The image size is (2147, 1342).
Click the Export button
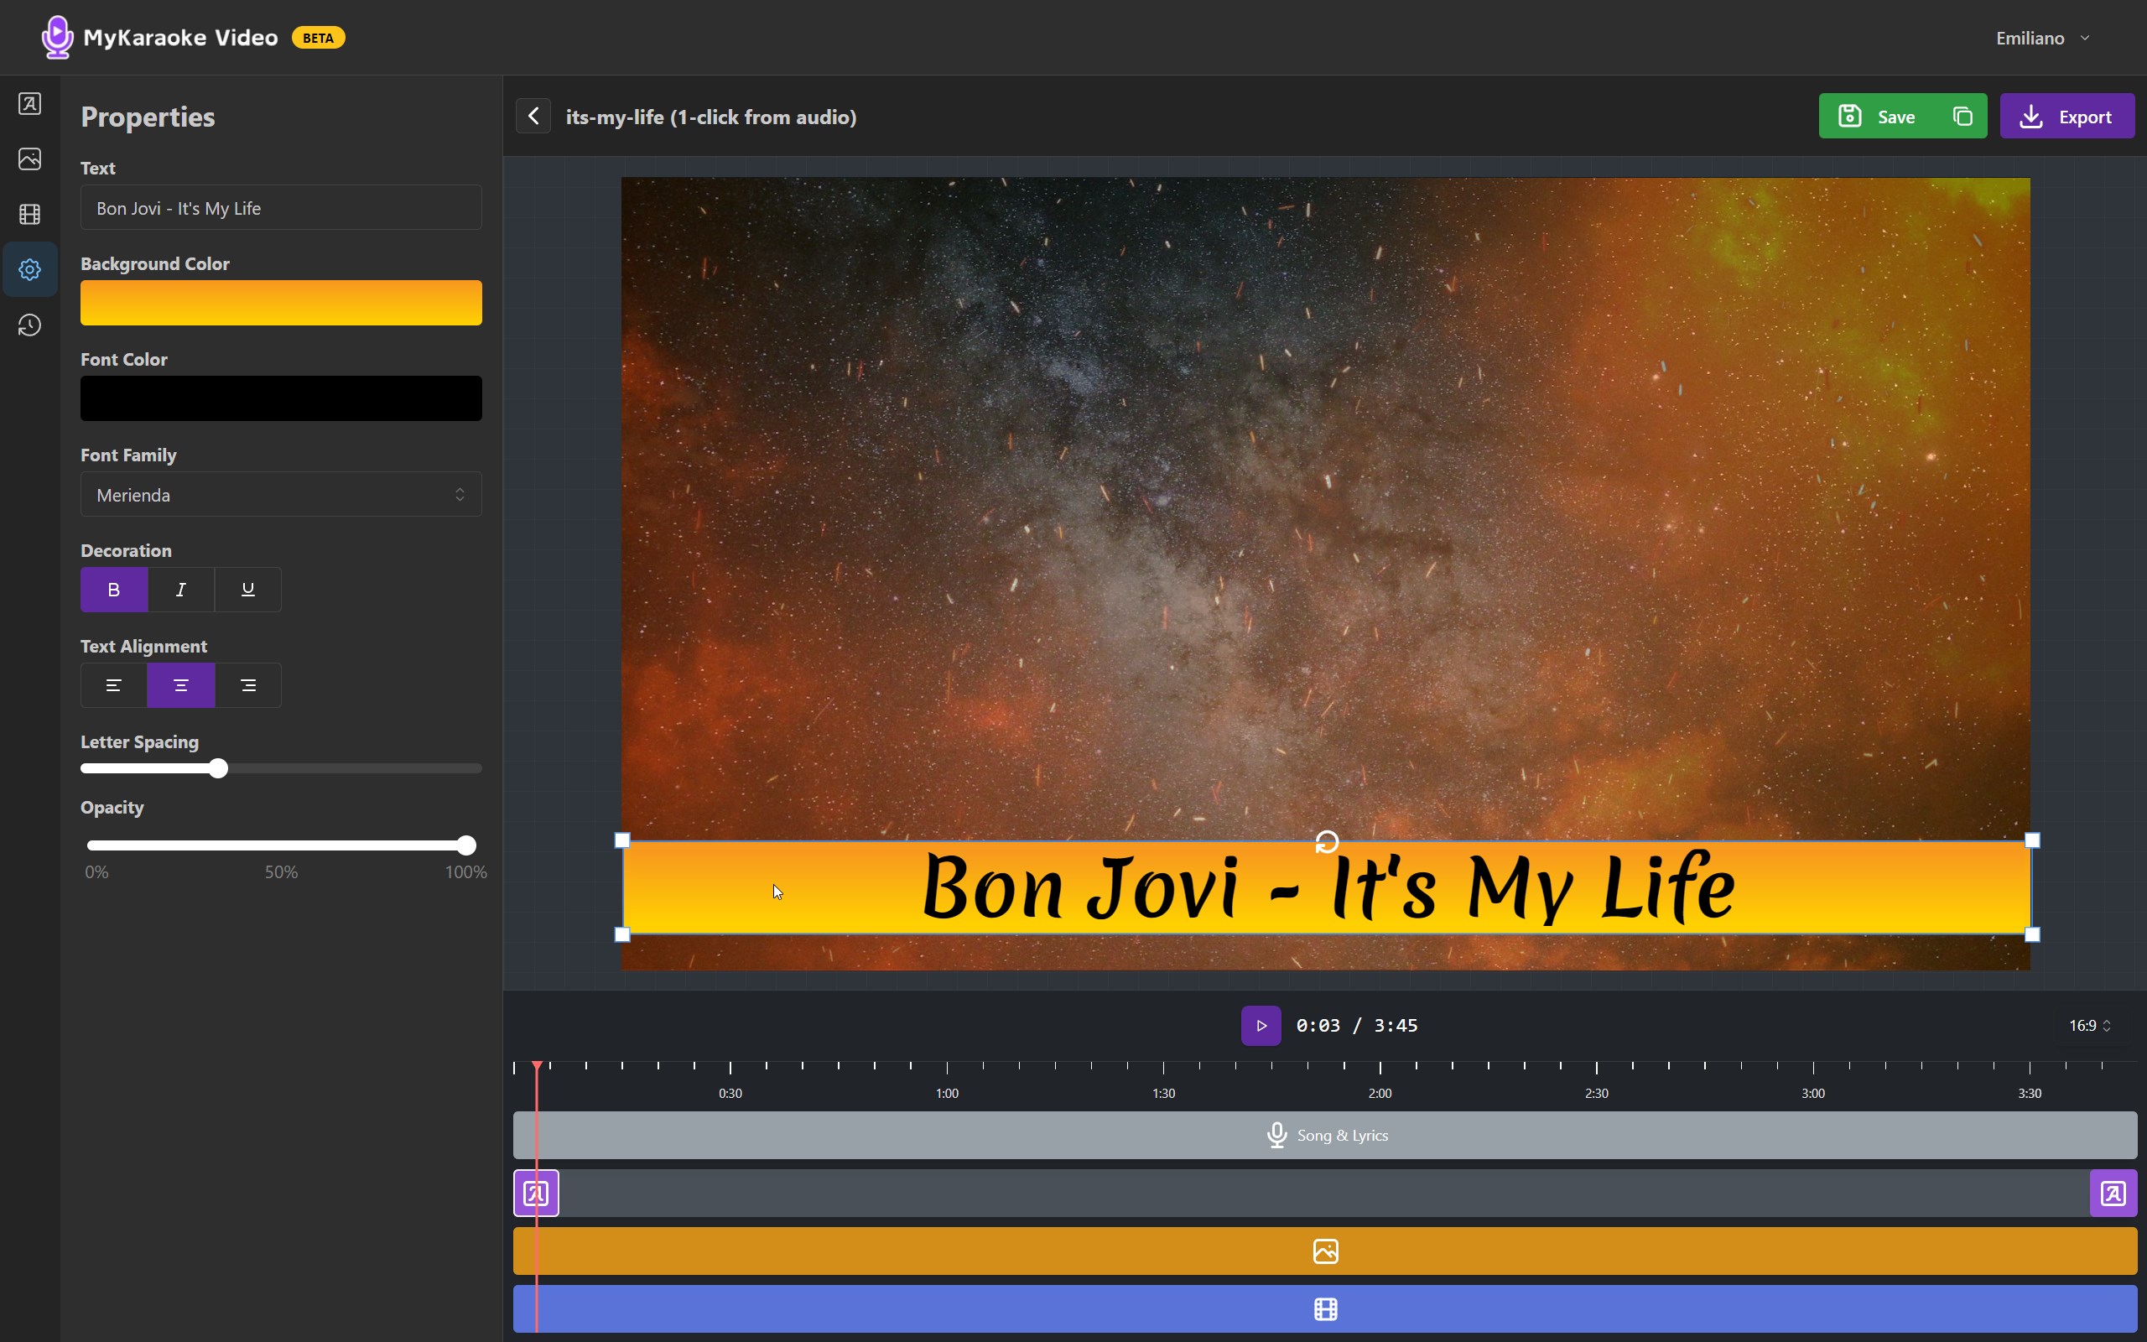click(2066, 117)
